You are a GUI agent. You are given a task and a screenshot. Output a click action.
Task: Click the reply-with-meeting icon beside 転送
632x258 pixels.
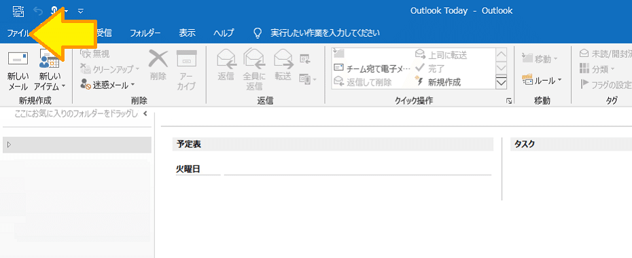click(305, 59)
